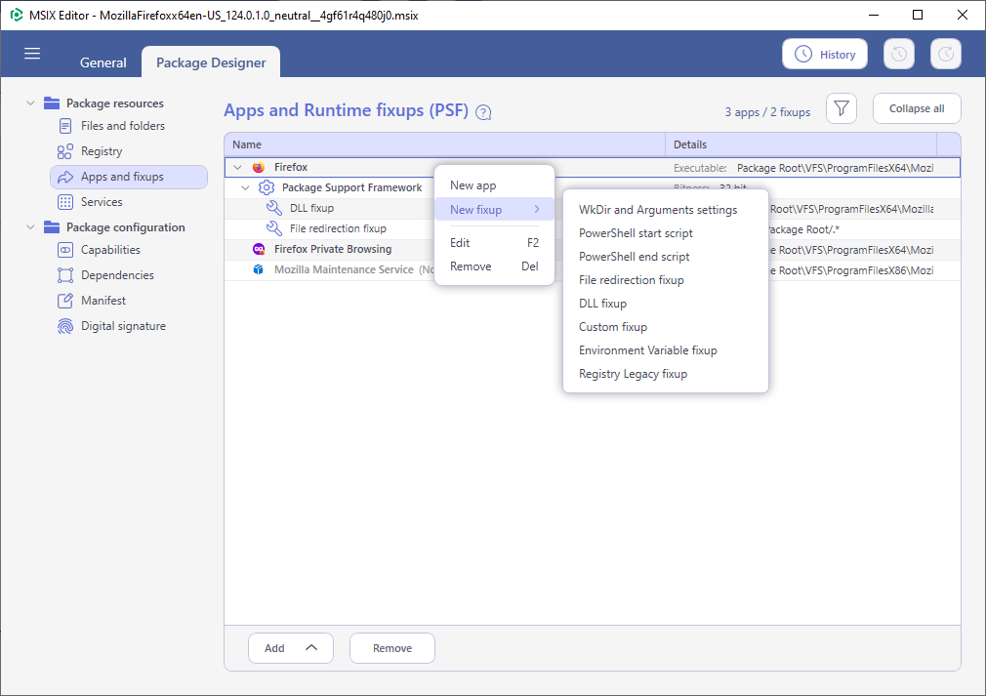Viewport: 986px width, 696px height.
Task: Open Digital signature in sidebar
Action: (x=123, y=326)
